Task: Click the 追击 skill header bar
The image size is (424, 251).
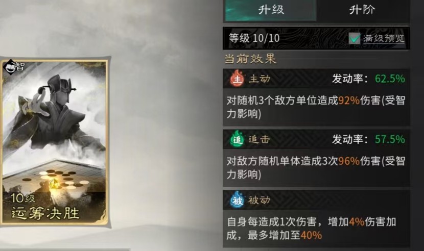Action: point(316,139)
